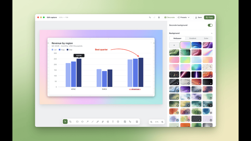Image resolution: width=251 pixels, height=141 pixels.
Task: Click the sidebar panel scrollbar
Action: 215,47
